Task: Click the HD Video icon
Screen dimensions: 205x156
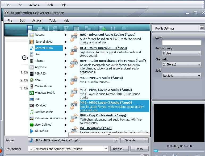Action: (32, 106)
